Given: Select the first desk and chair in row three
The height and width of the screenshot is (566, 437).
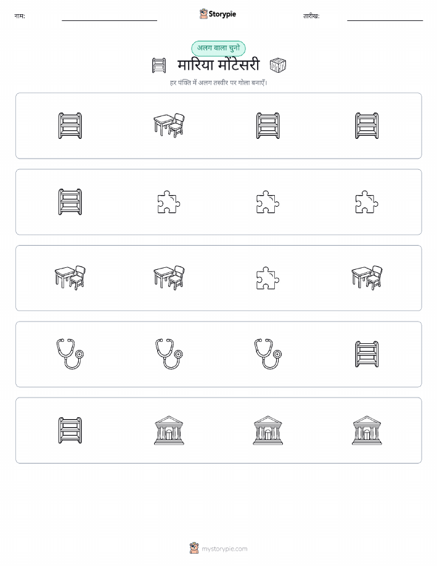Looking at the screenshot, I should [70, 278].
